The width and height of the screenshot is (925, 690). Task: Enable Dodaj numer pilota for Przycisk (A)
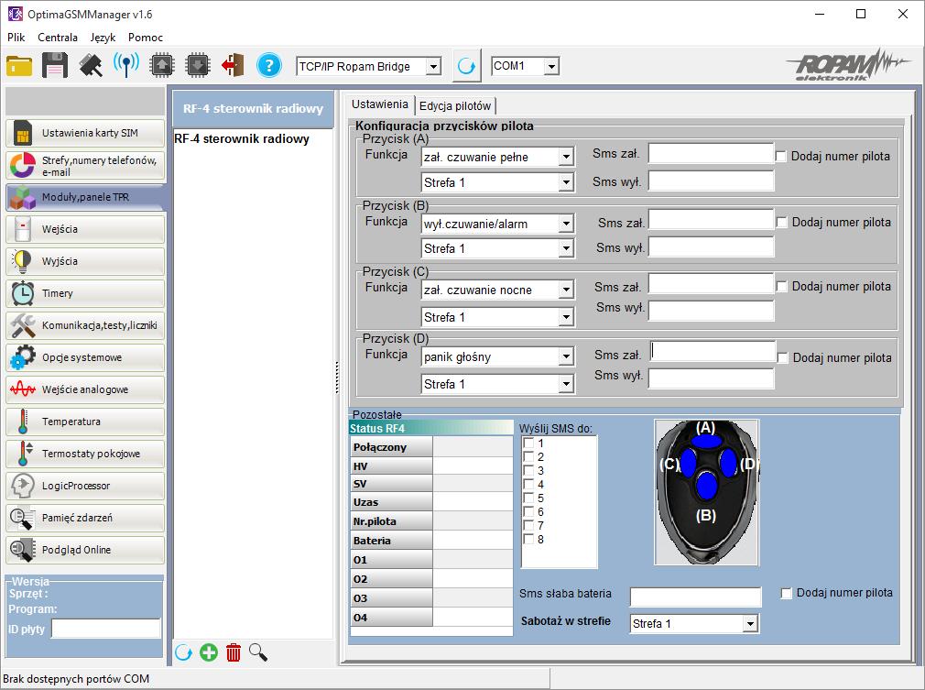click(781, 157)
